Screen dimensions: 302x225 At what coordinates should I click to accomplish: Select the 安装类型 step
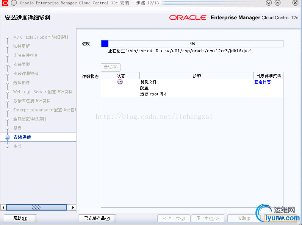21,64
